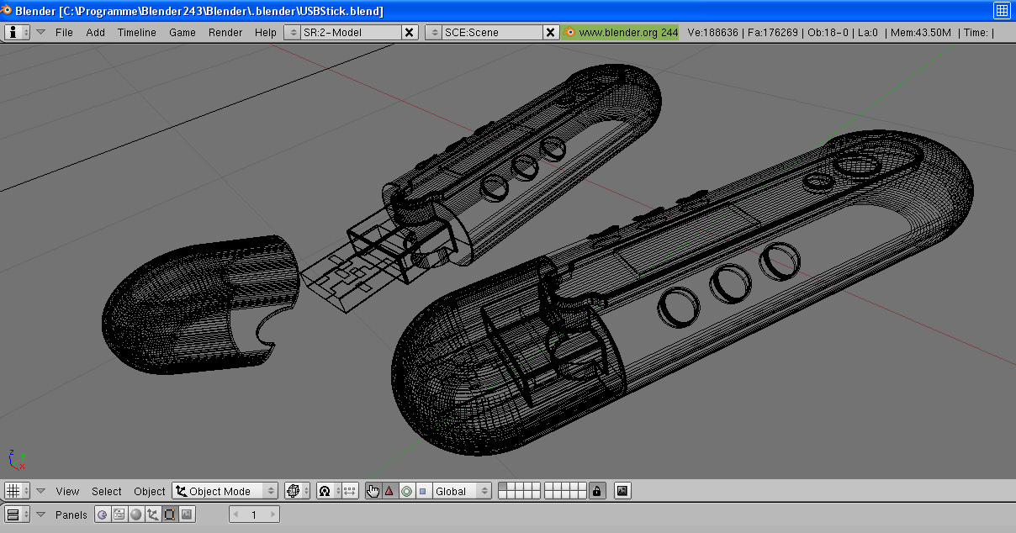This screenshot has width=1016, height=533.
Task: Click the vertex count Ve:188636
Action: click(712, 32)
